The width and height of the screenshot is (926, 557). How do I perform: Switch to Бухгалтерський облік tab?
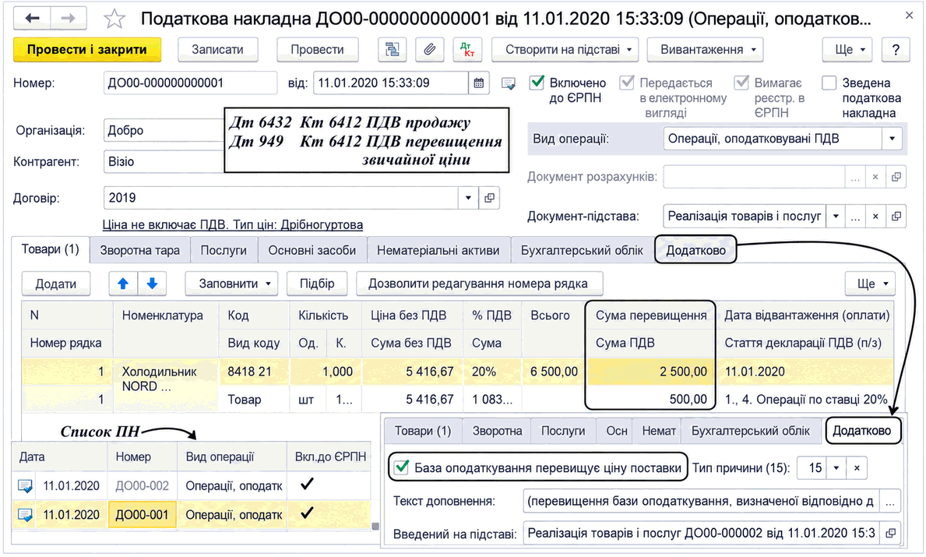click(x=582, y=250)
